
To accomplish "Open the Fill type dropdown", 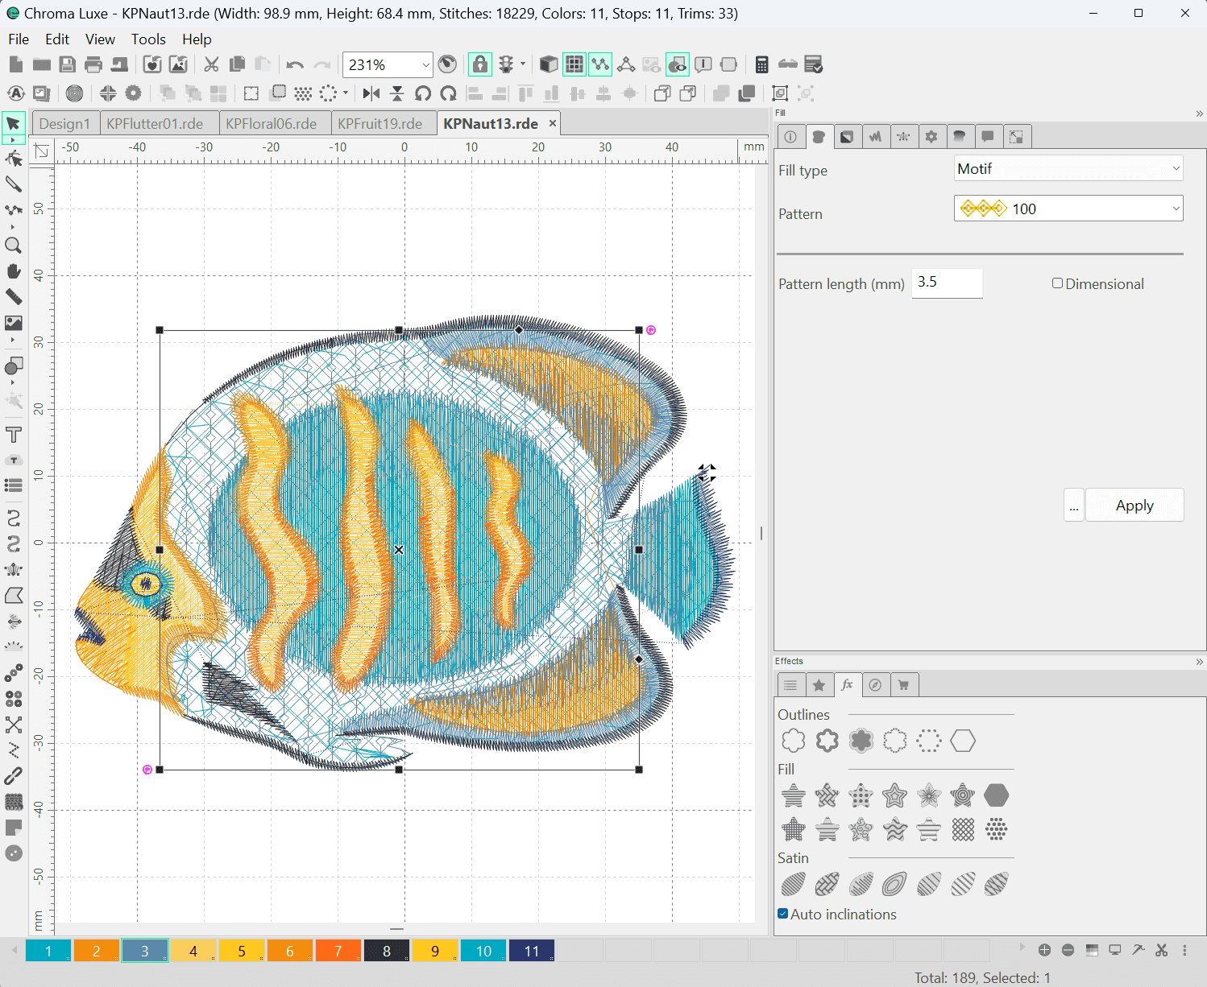I will pyautogui.click(x=1068, y=169).
